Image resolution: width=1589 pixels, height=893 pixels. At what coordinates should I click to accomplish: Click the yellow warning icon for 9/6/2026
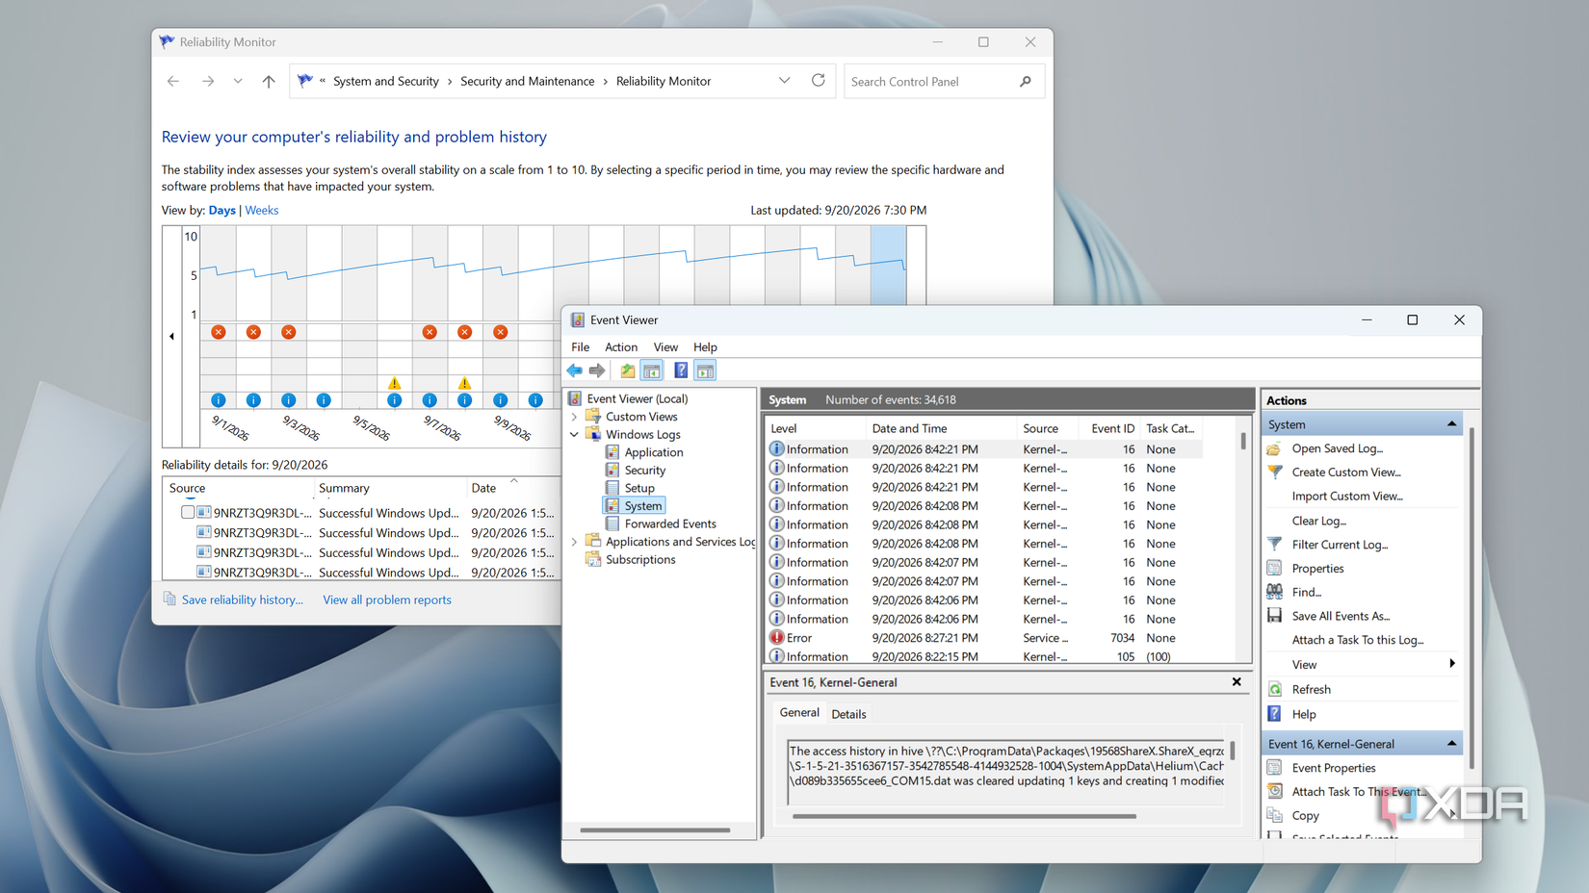click(x=394, y=383)
